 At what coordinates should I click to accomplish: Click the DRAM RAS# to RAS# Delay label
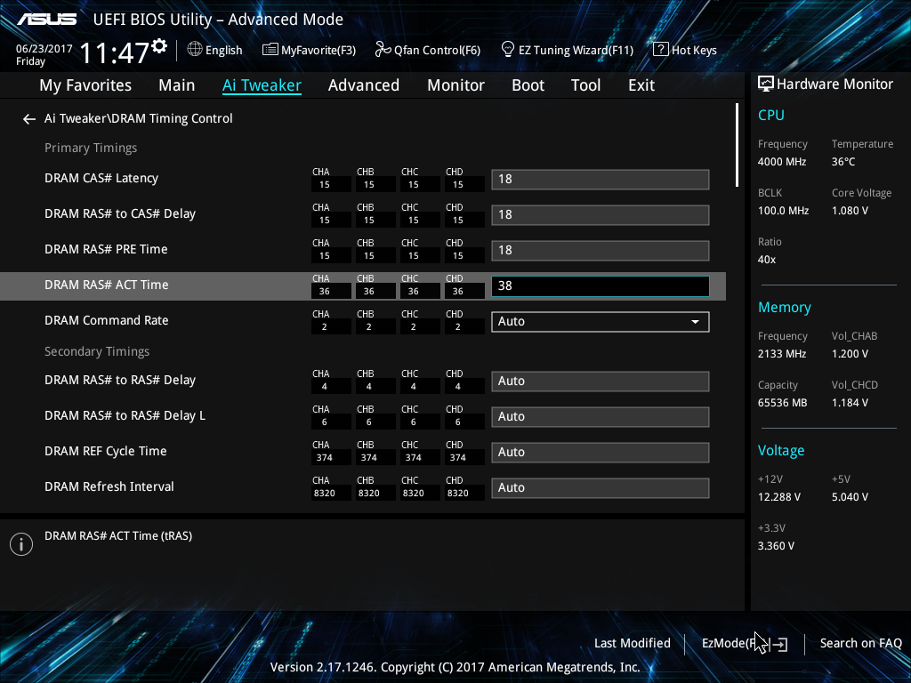[x=120, y=380]
